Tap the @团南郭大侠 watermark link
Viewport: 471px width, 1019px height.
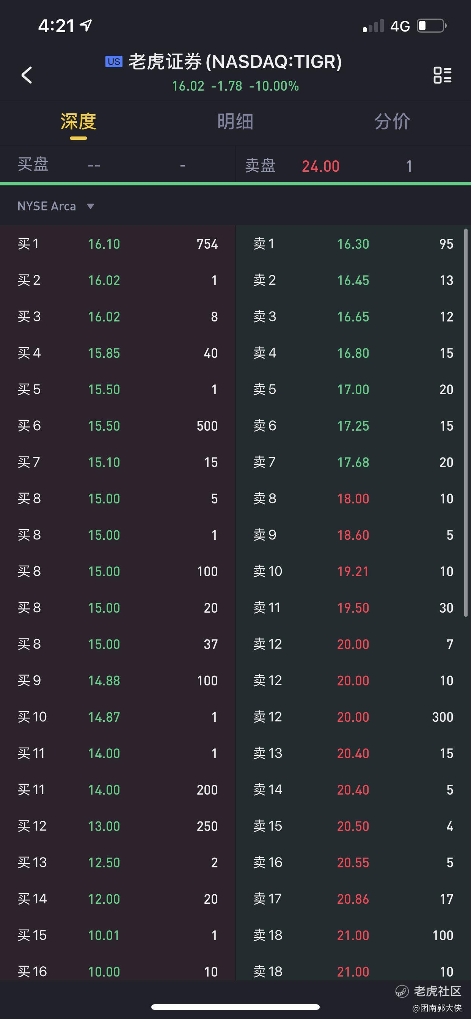click(x=436, y=1008)
